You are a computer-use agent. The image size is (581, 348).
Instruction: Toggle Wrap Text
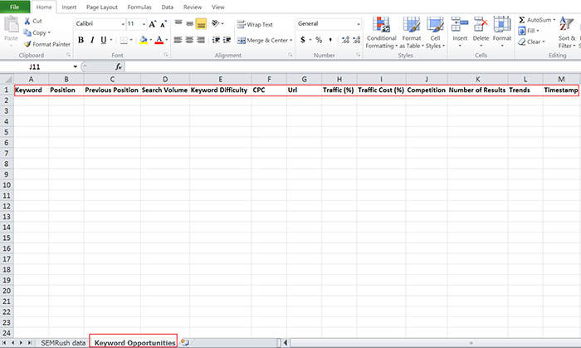coord(255,24)
